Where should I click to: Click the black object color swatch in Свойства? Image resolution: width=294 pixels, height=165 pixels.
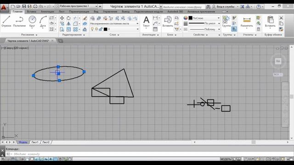(191, 18)
